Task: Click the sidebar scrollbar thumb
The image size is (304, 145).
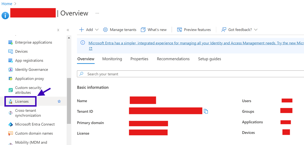Action: [x=69, y=101]
